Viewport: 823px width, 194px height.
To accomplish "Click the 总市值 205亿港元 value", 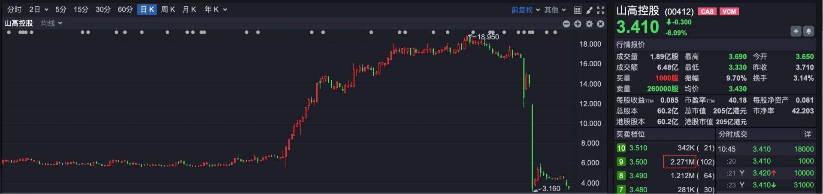I will coord(730,111).
